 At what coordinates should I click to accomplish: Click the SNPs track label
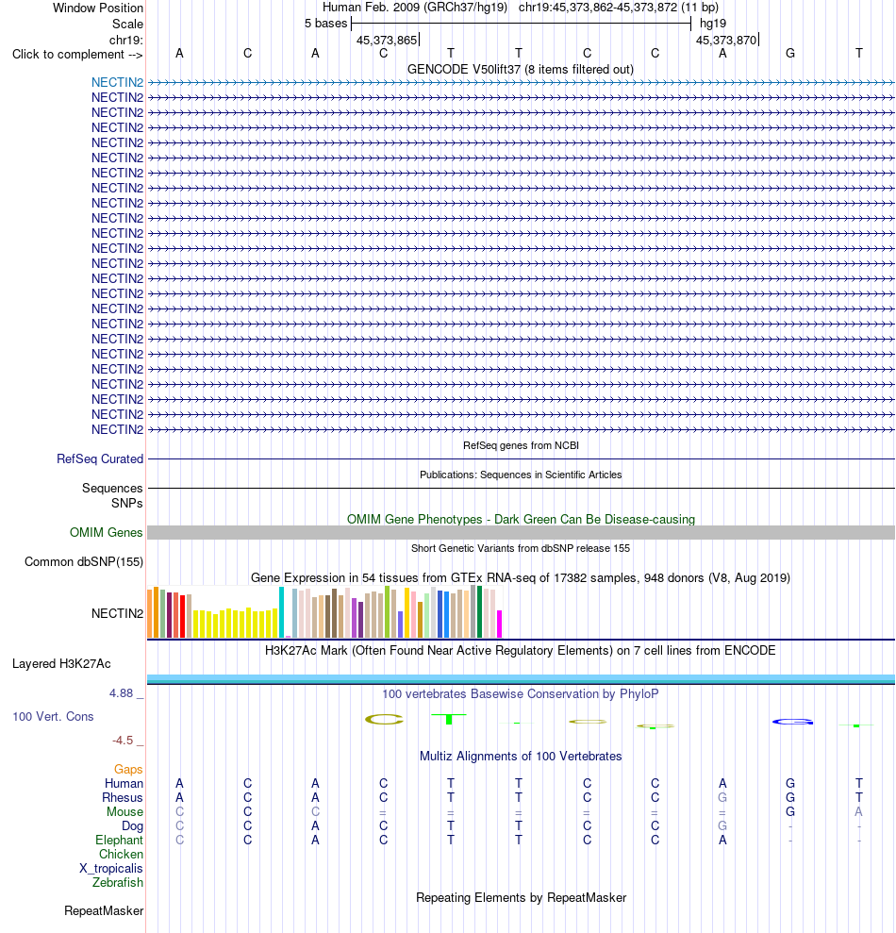tap(126, 504)
